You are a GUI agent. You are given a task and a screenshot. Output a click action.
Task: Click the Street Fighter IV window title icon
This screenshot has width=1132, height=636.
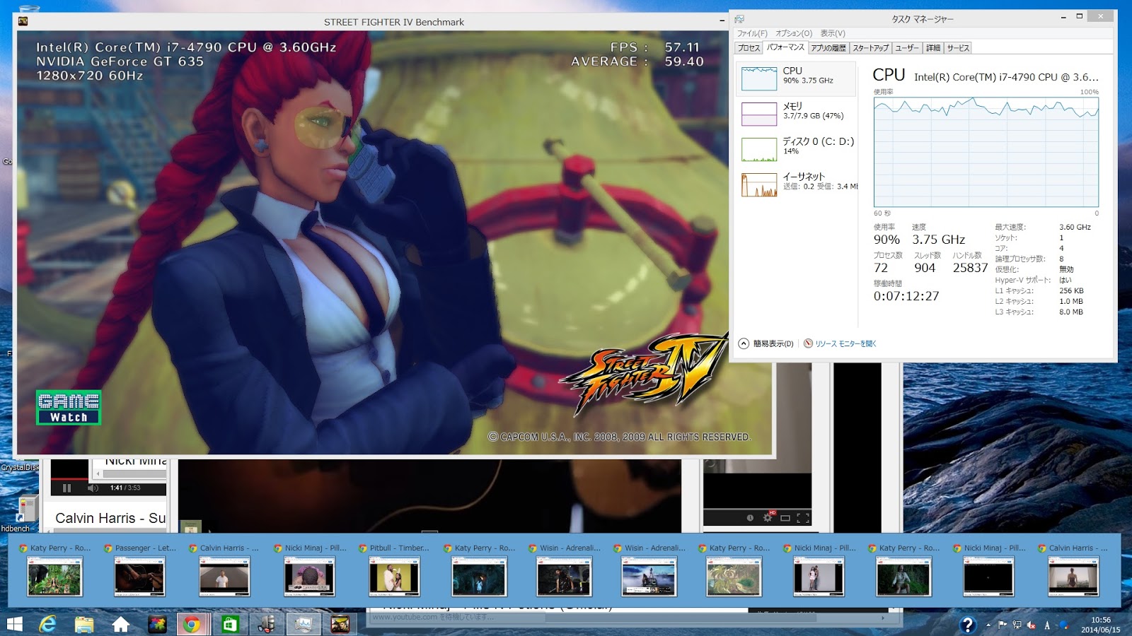tap(23, 21)
